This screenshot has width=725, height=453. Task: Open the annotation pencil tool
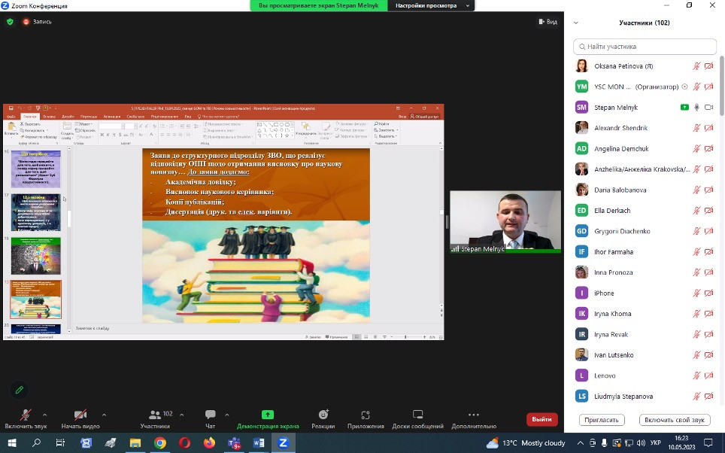point(19,390)
